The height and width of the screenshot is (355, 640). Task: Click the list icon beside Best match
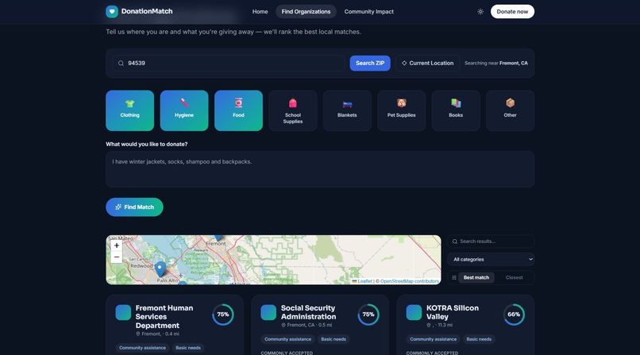[x=454, y=277]
